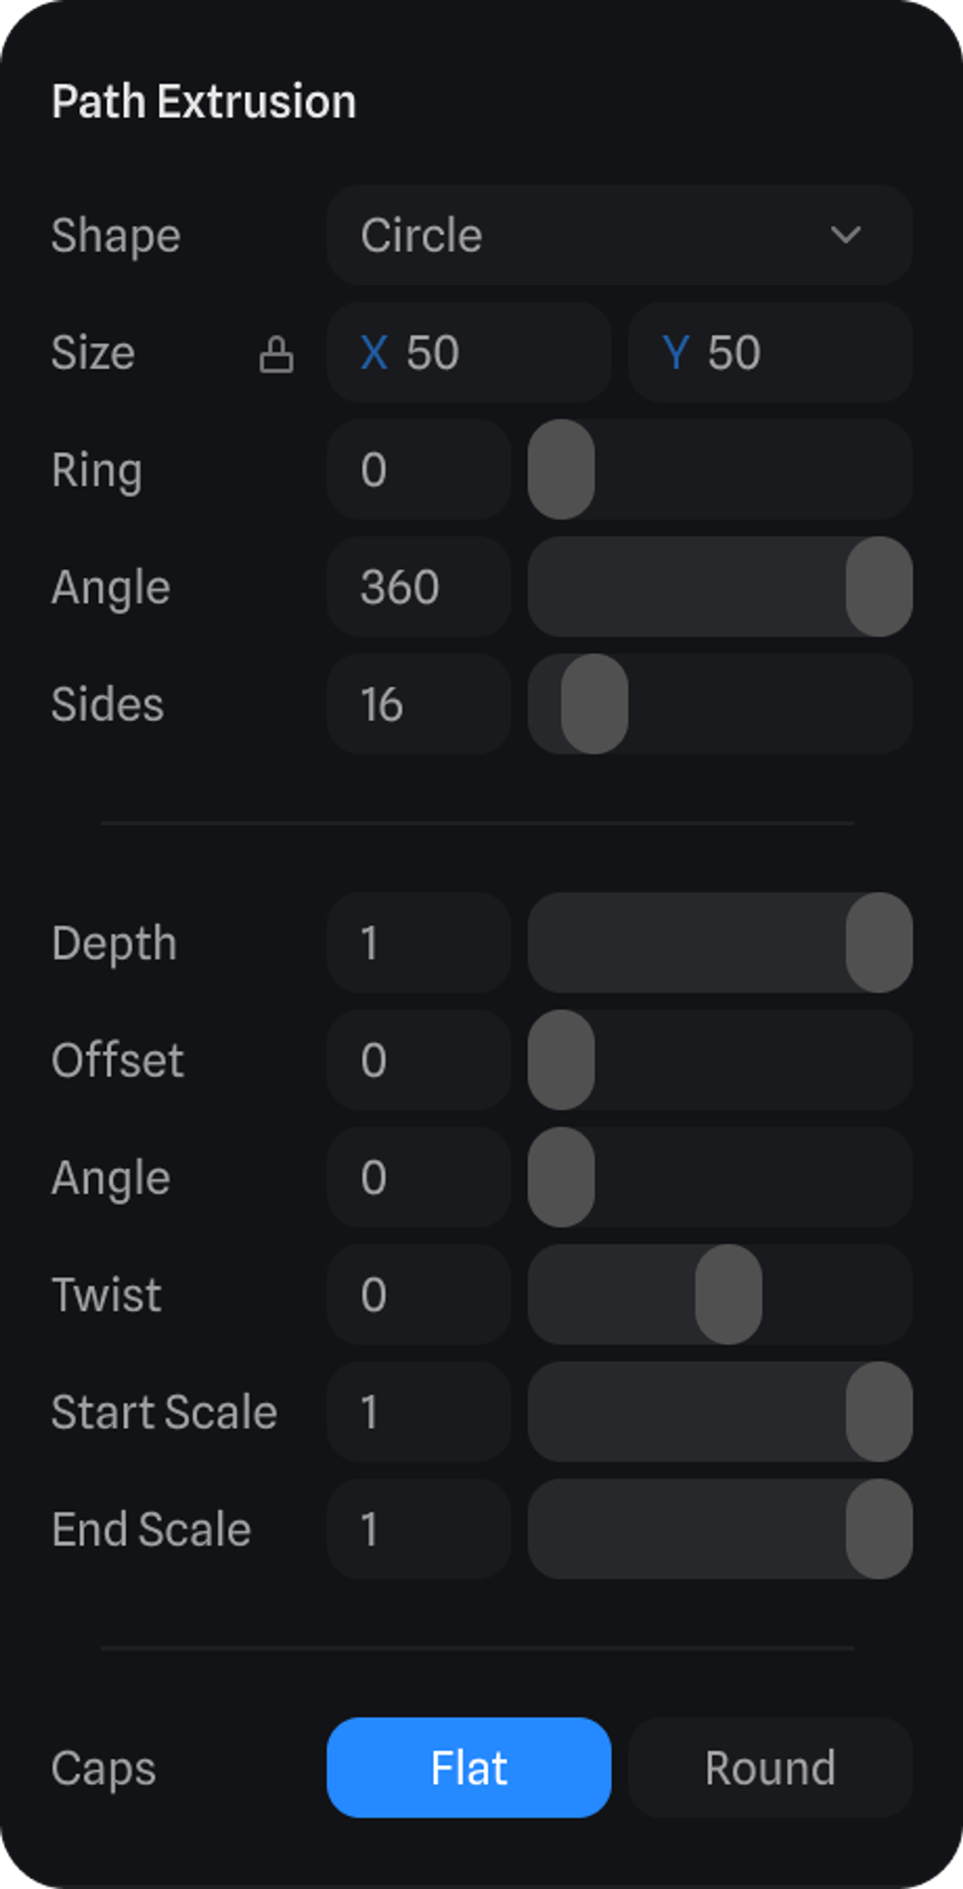Click the Offset value input field
This screenshot has height=1889, width=963.
(418, 1060)
